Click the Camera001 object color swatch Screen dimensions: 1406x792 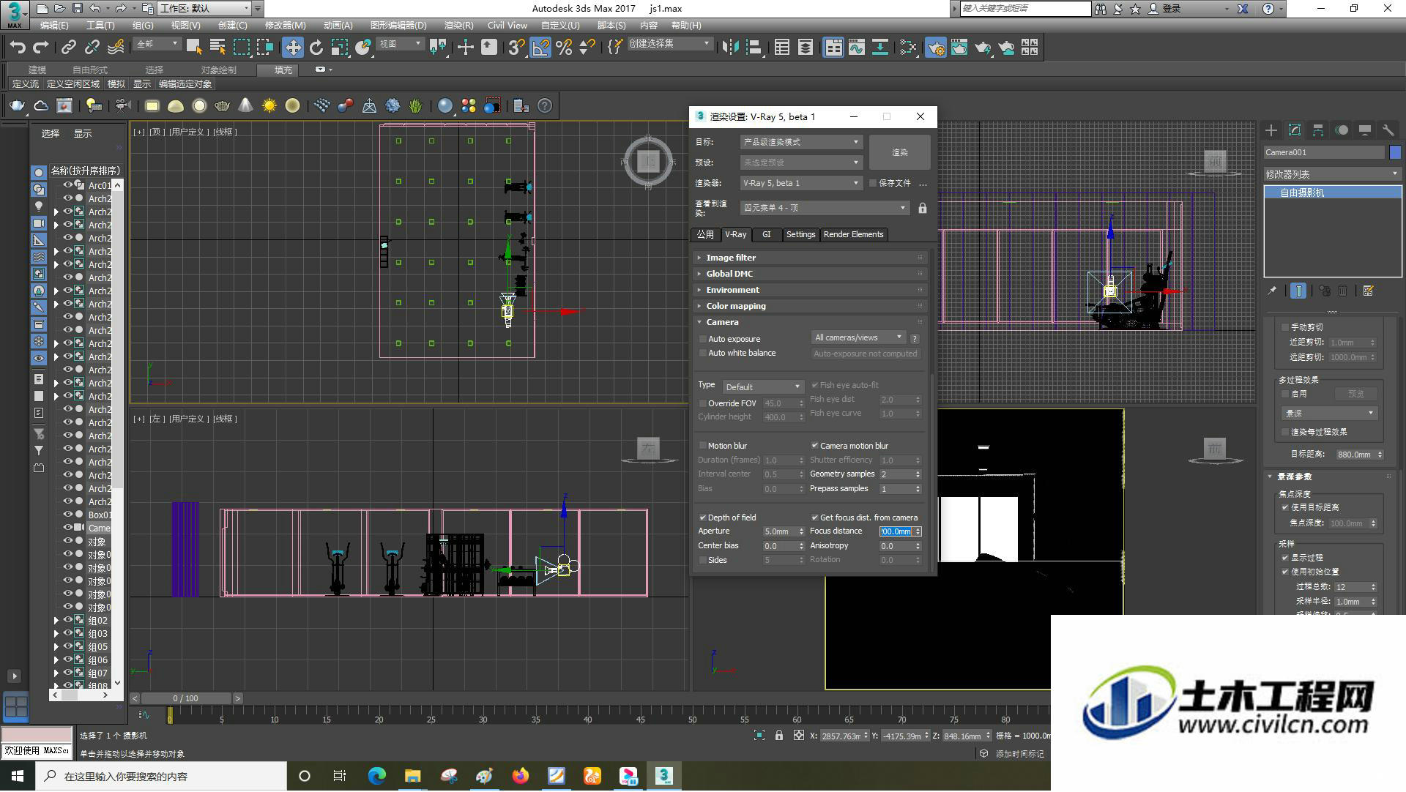point(1395,152)
